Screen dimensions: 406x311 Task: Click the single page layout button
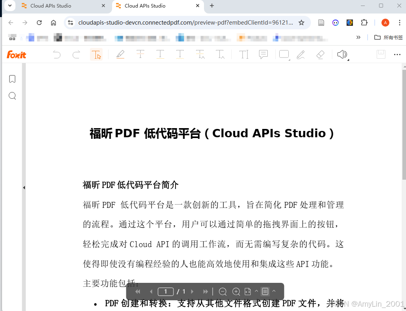coord(265,292)
